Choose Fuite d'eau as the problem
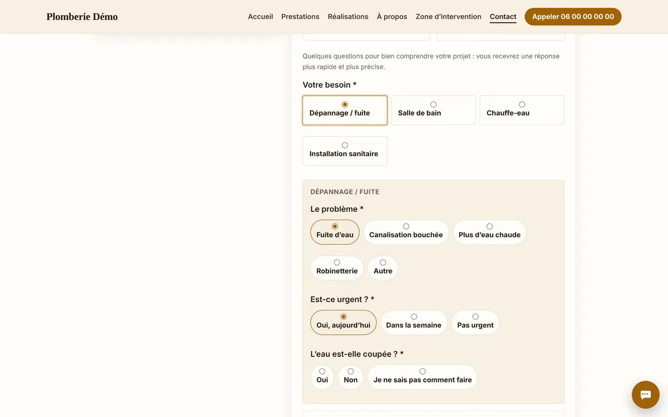Image resolution: width=668 pixels, height=417 pixels. pyautogui.click(x=335, y=232)
